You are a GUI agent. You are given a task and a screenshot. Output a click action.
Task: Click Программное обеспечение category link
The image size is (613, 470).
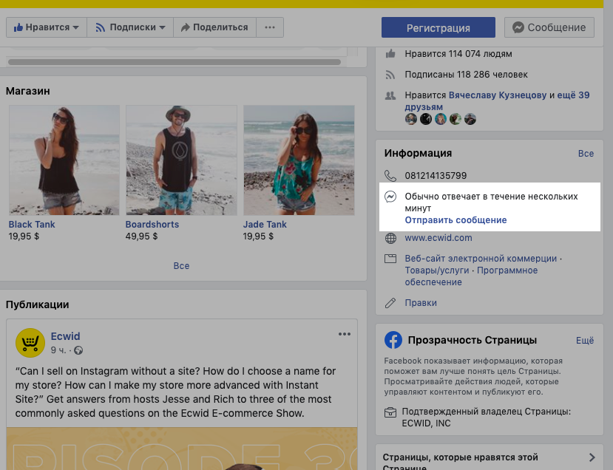coord(471,276)
